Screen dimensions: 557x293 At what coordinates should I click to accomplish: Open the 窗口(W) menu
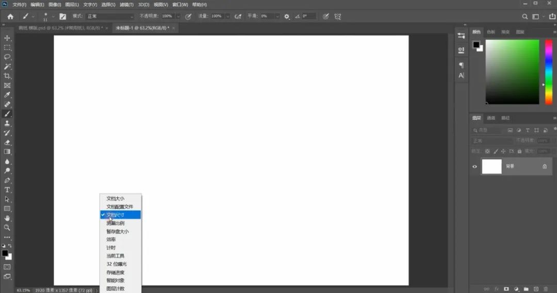click(x=180, y=5)
